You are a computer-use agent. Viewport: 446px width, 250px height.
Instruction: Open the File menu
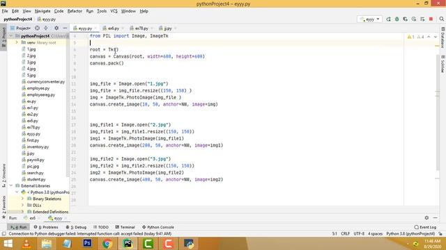coord(5,11)
